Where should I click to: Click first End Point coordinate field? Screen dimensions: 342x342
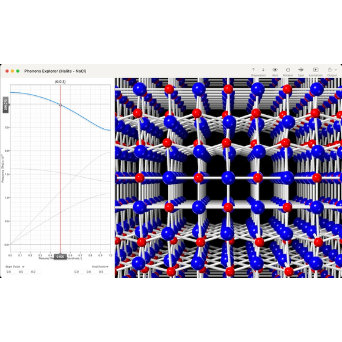79,272
